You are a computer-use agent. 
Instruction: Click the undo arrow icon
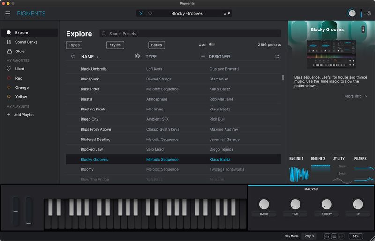(x=327, y=236)
